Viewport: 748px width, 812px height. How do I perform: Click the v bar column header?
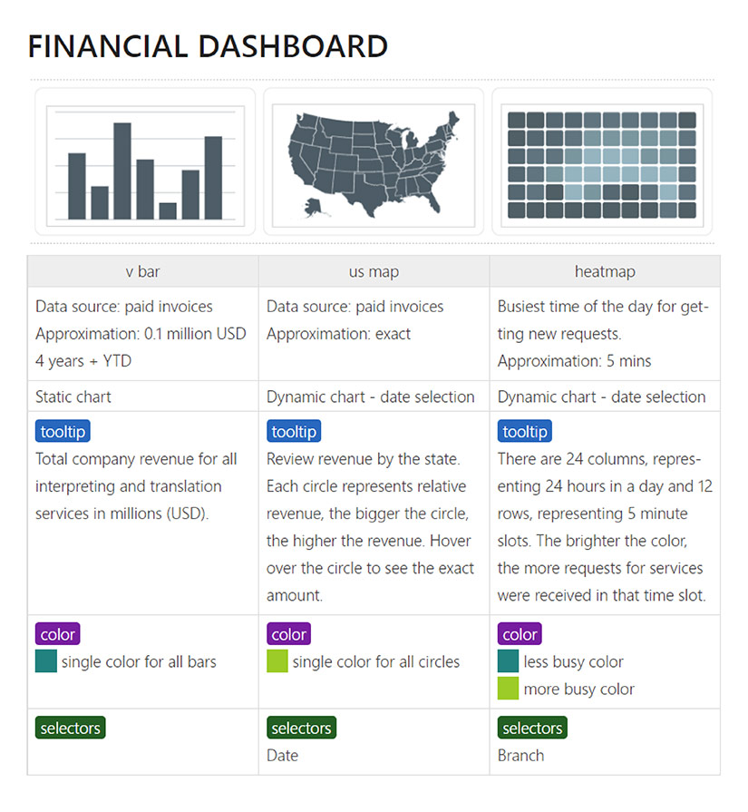click(x=143, y=271)
